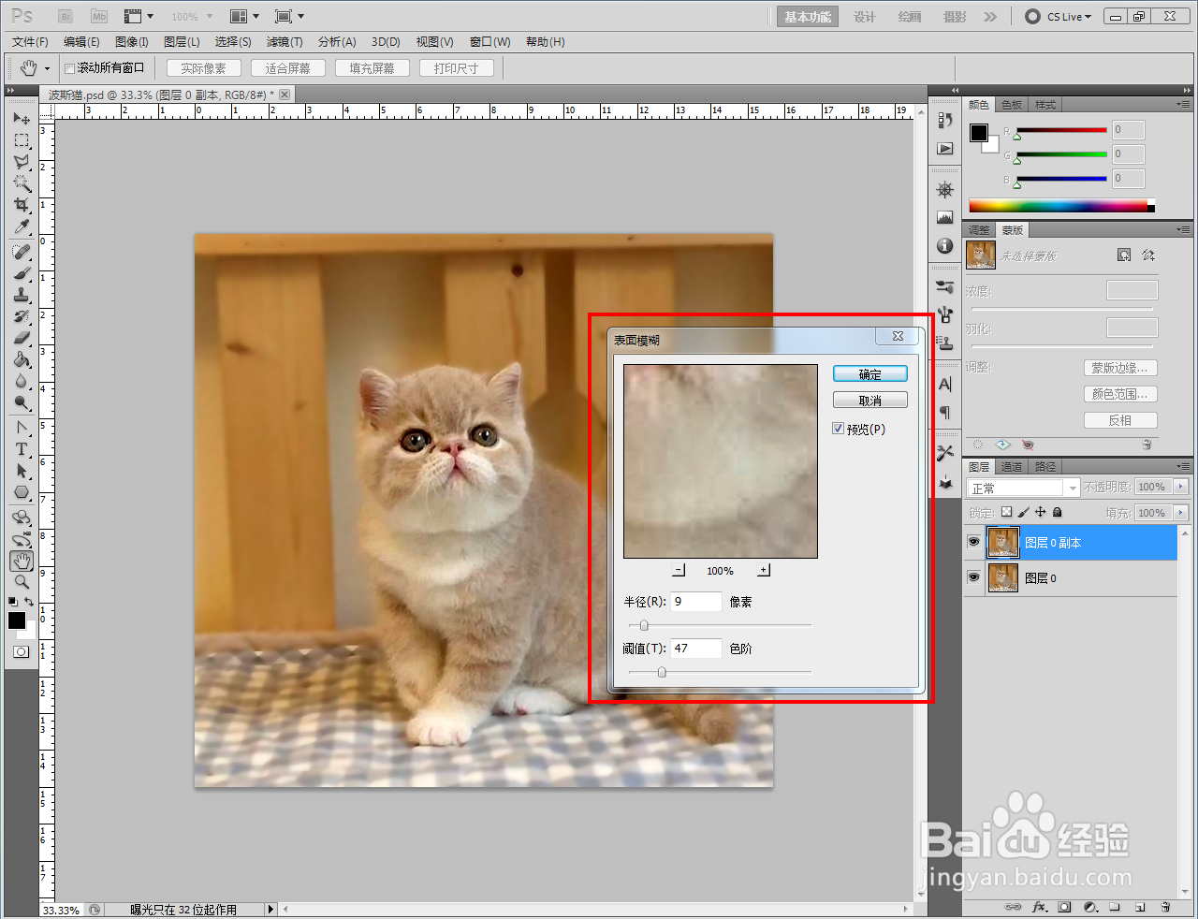Expand more workspaces chevron
The height and width of the screenshot is (919, 1198).
point(990,17)
